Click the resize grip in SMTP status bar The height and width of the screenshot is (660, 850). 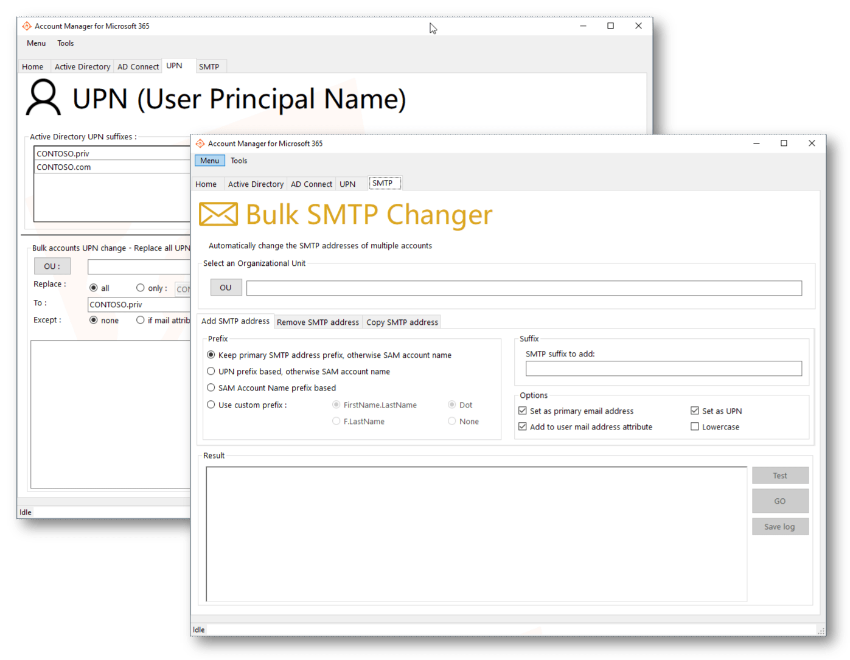pyautogui.click(x=821, y=631)
